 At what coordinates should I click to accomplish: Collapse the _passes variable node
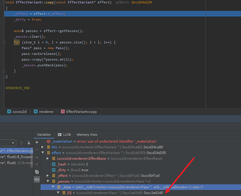pos(48,181)
